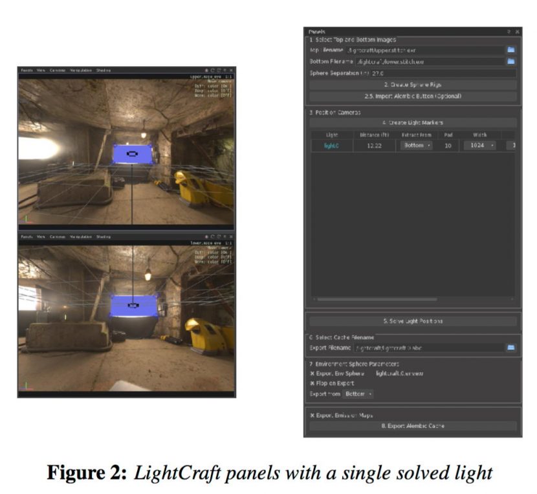Uncheck Export Emission Maps
537x494 pixels.
312,414
